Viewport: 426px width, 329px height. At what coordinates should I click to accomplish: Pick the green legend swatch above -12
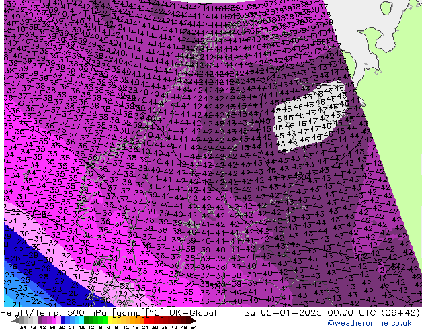[x=91, y=321]
